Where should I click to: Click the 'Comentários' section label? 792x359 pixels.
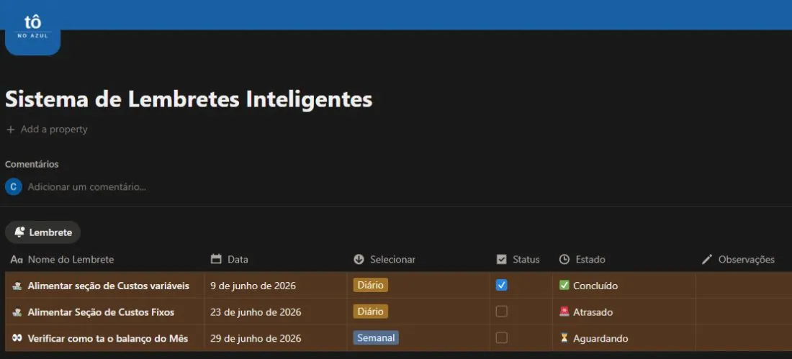point(32,165)
